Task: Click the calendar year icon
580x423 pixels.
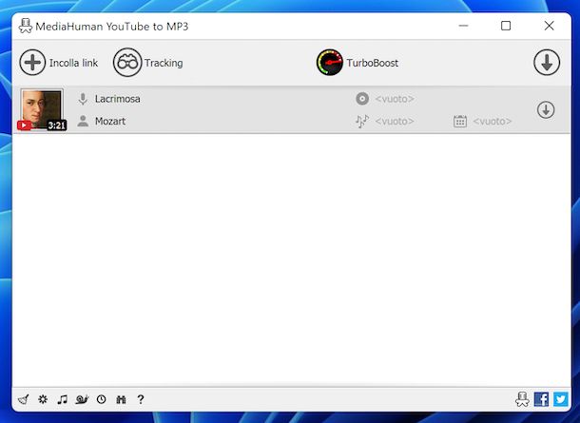Action: tap(460, 122)
